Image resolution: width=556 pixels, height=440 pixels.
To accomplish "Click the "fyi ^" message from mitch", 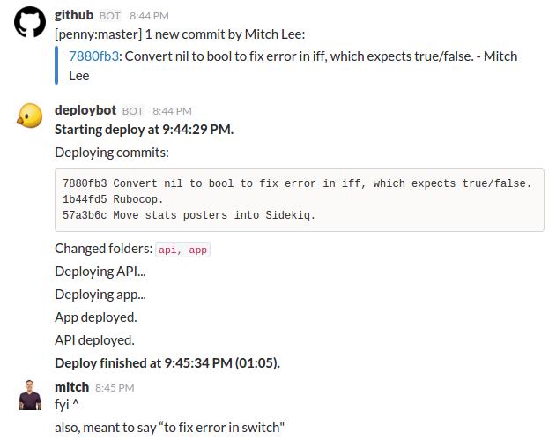I will pyautogui.click(x=68, y=406).
